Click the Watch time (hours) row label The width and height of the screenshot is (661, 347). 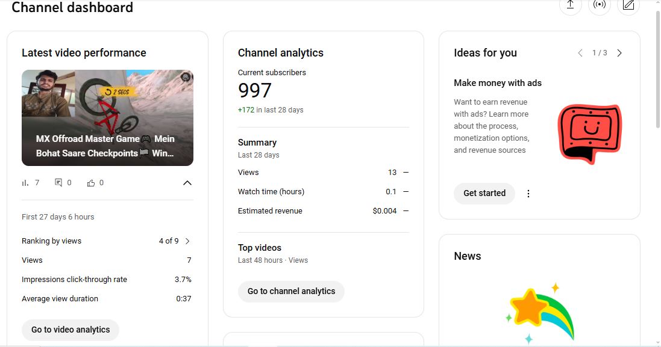pos(271,192)
